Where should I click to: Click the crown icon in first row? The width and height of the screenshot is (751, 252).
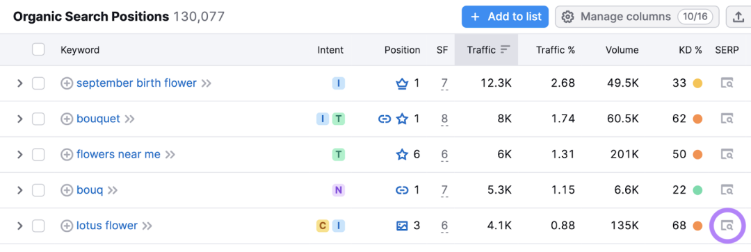point(401,84)
